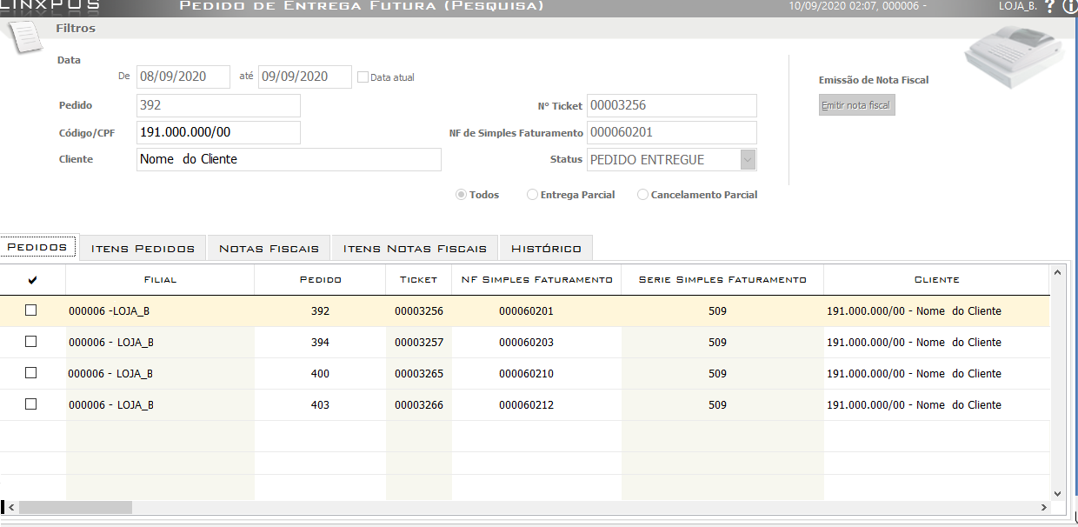This screenshot has height=527, width=1078.
Task: Switch to the Histórico tab
Action: 546,248
